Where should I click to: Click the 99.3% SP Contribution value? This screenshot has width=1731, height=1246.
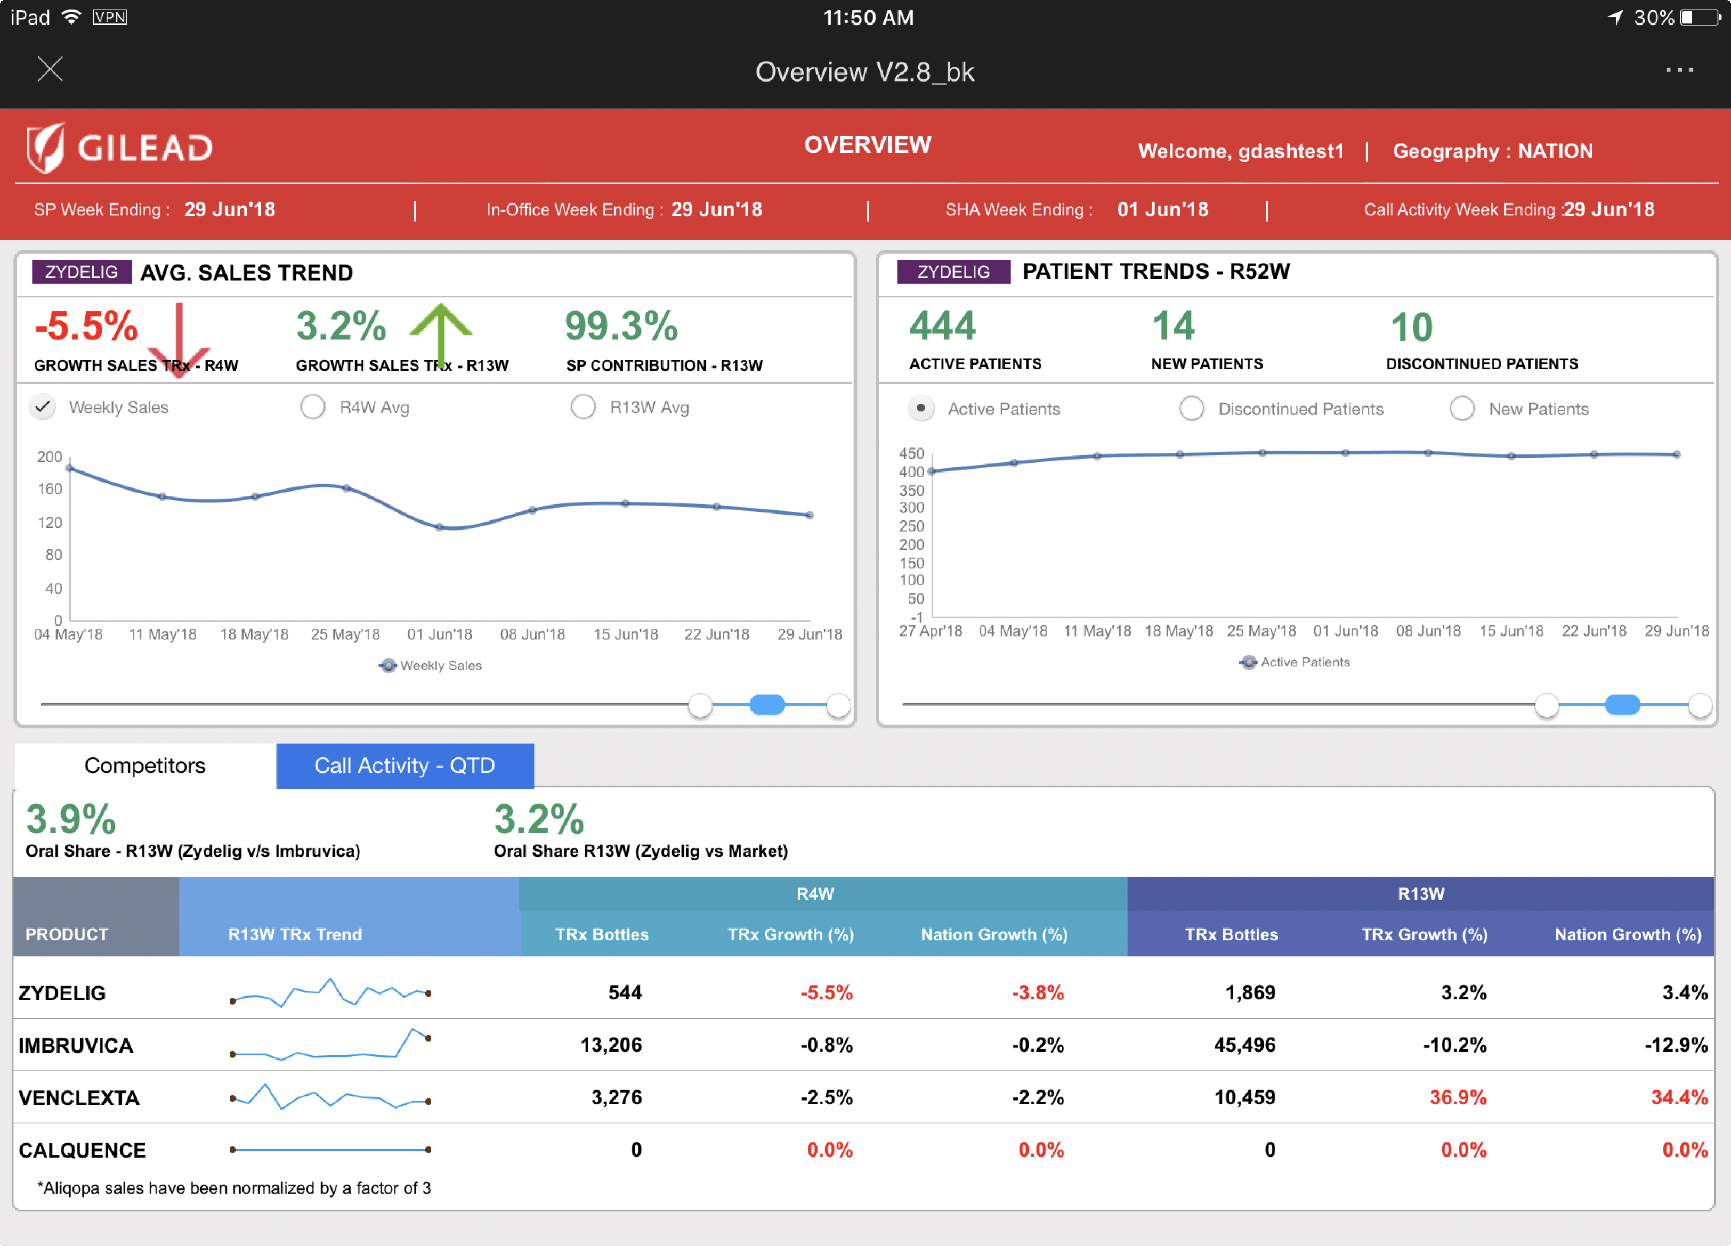621,326
